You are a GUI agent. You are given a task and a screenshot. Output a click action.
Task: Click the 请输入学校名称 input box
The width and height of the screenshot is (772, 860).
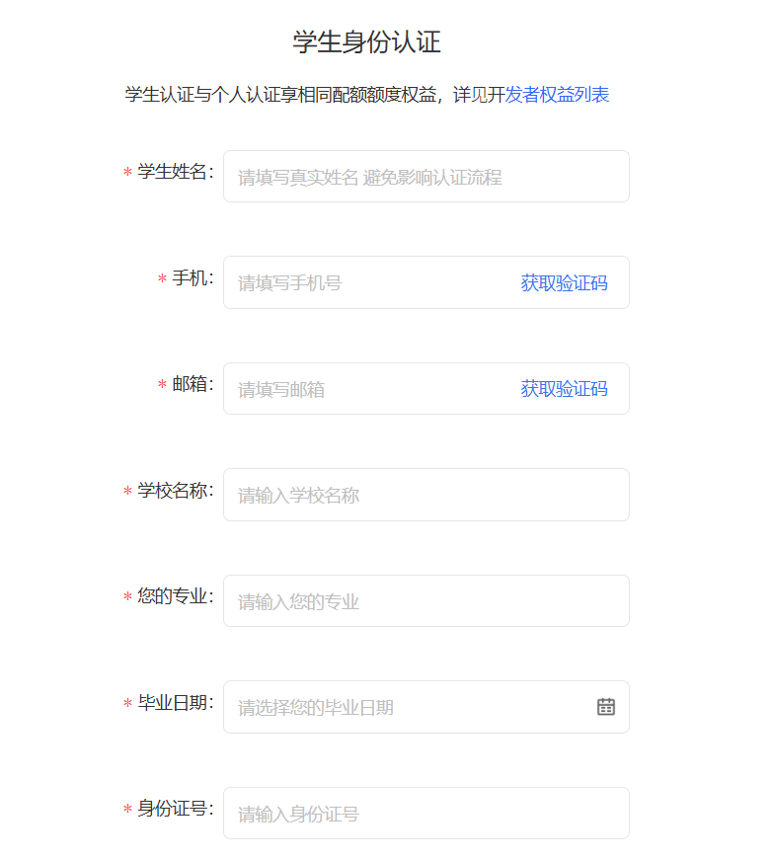426,495
